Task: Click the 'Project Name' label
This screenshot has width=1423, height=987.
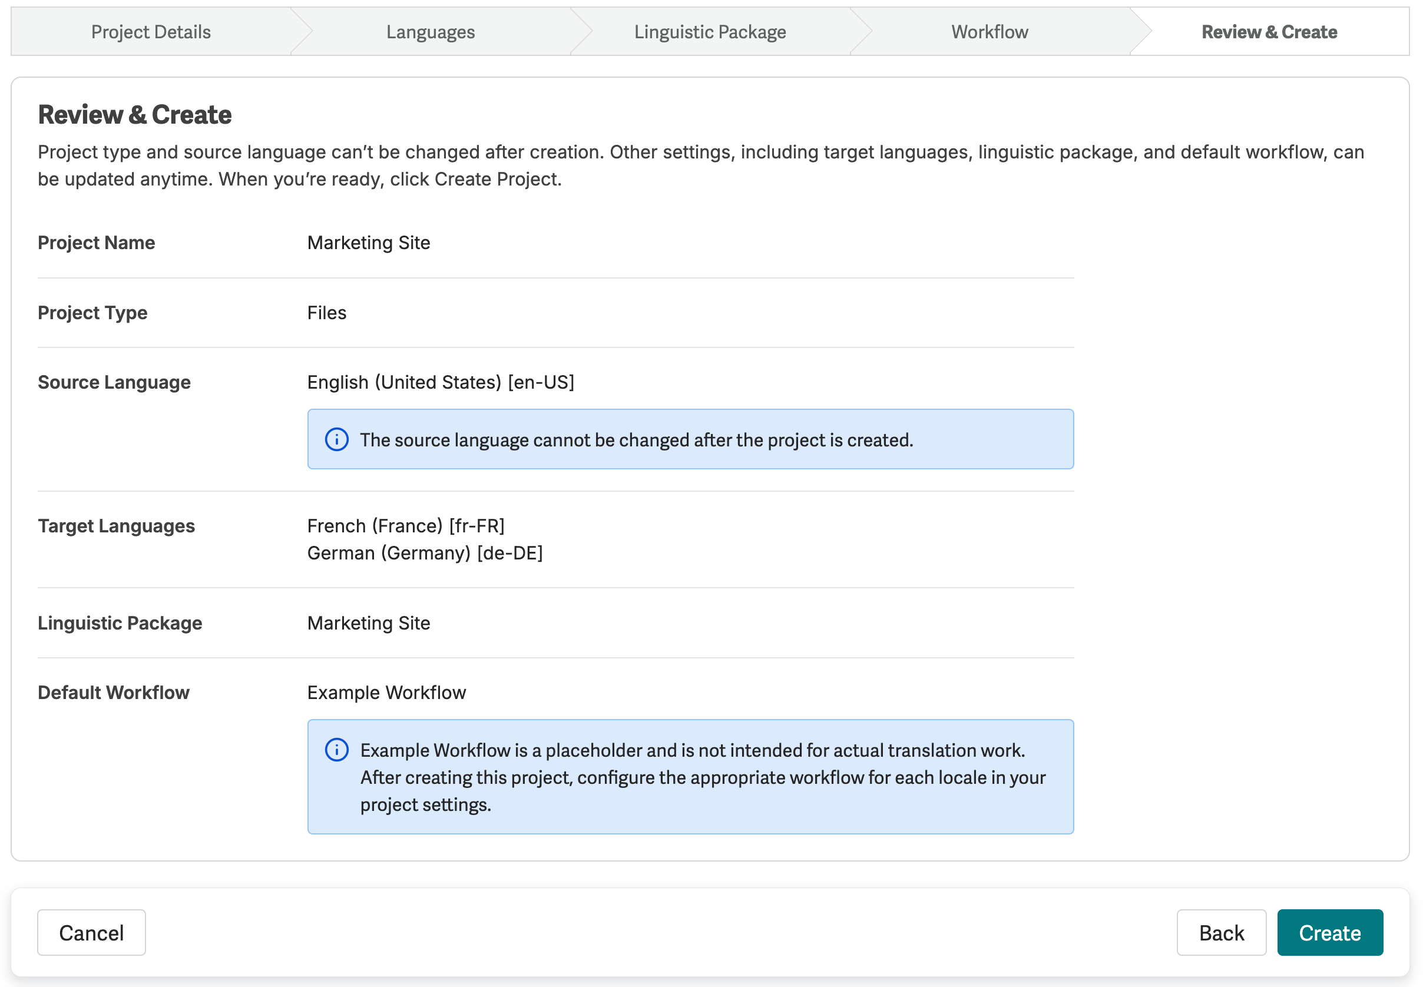Action: [97, 243]
